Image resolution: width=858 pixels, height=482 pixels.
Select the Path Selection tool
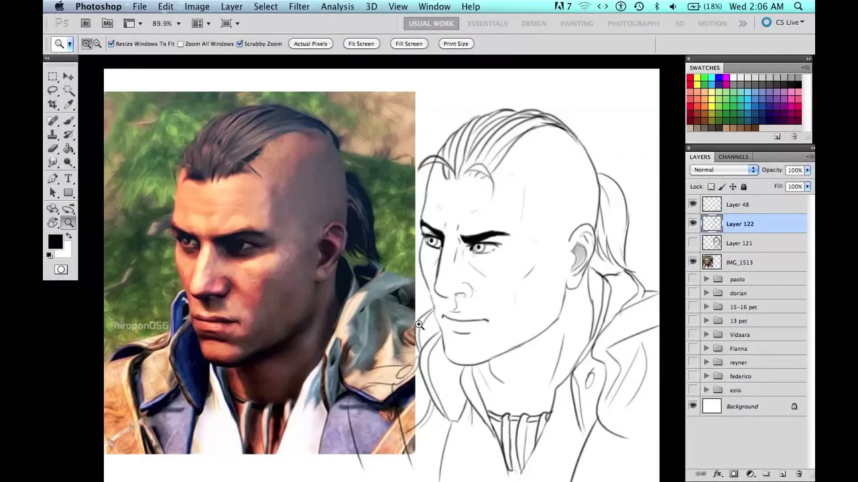[x=52, y=193]
